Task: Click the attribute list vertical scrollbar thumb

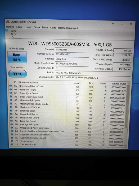Action: tap(127, 107)
